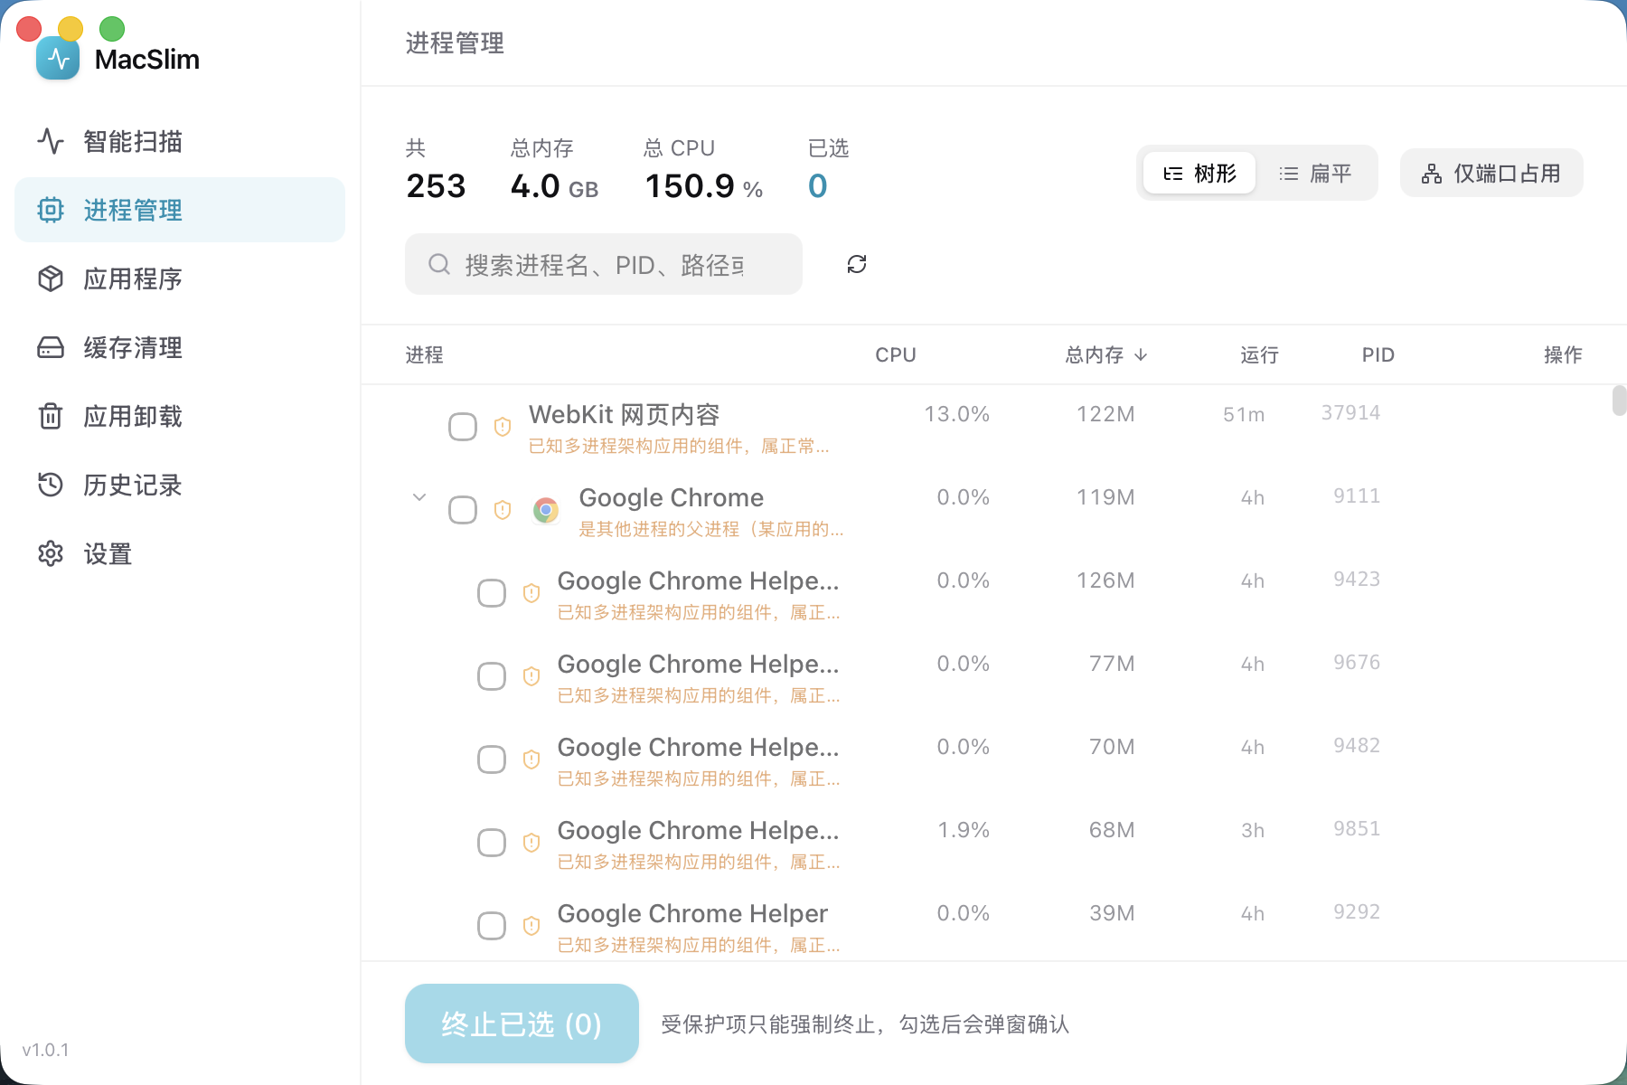
Task: Sort by the CPU column header
Action: (896, 354)
